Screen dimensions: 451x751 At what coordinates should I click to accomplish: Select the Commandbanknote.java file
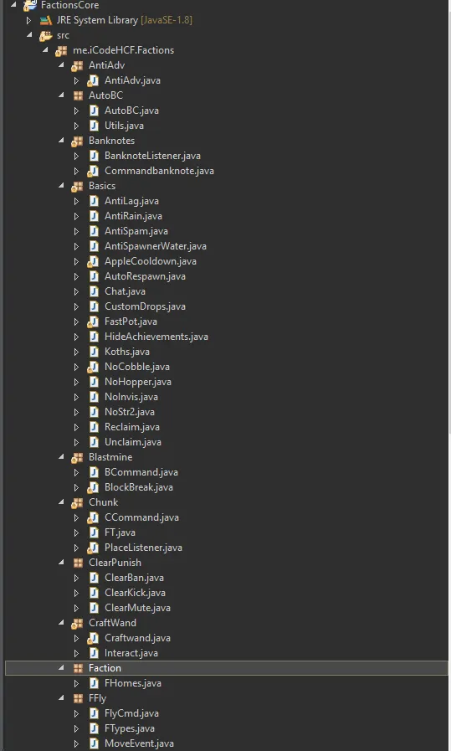tap(159, 171)
